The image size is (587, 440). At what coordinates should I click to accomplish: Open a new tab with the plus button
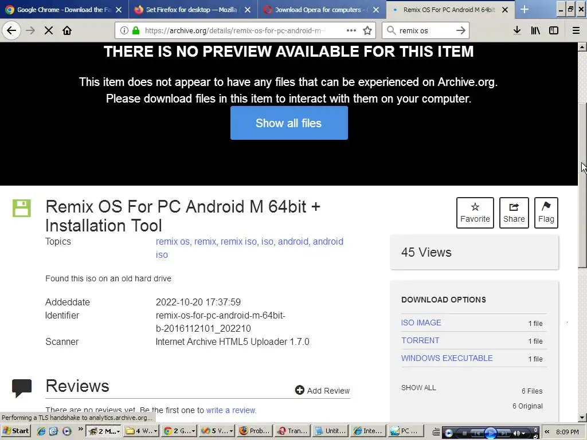tap(525, 10)
